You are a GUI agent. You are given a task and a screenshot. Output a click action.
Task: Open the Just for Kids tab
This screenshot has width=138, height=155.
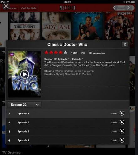click(29, 8)
